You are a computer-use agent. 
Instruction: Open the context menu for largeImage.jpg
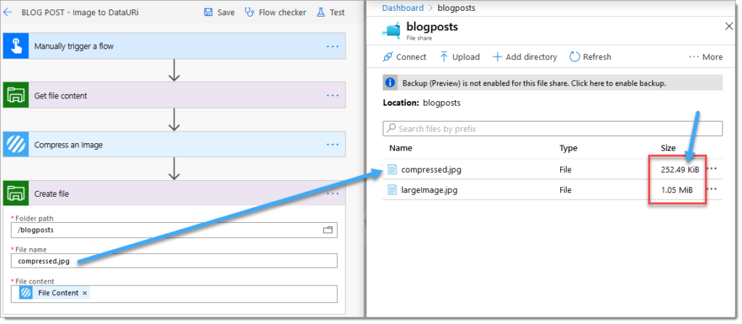coord(712,189)
